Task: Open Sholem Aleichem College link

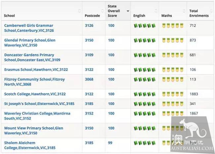Action: [30, 145]
